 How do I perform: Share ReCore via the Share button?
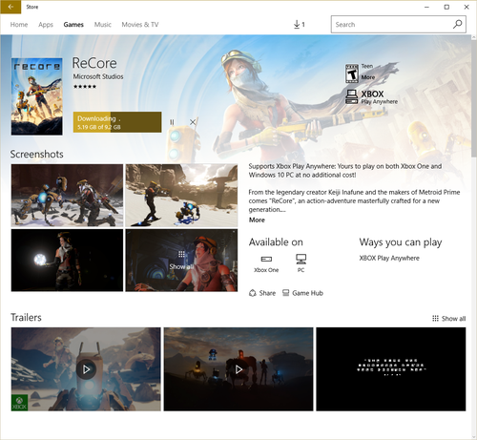click(x=262, y=293)
